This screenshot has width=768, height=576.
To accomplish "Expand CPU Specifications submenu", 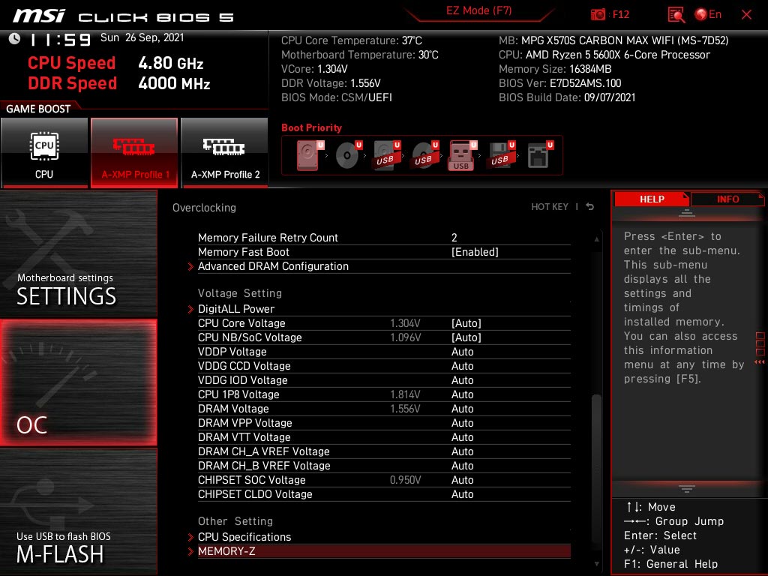I will 384,537.
